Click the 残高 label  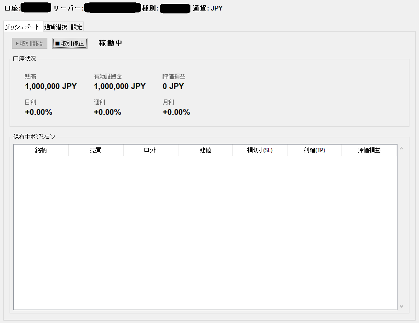31,77
